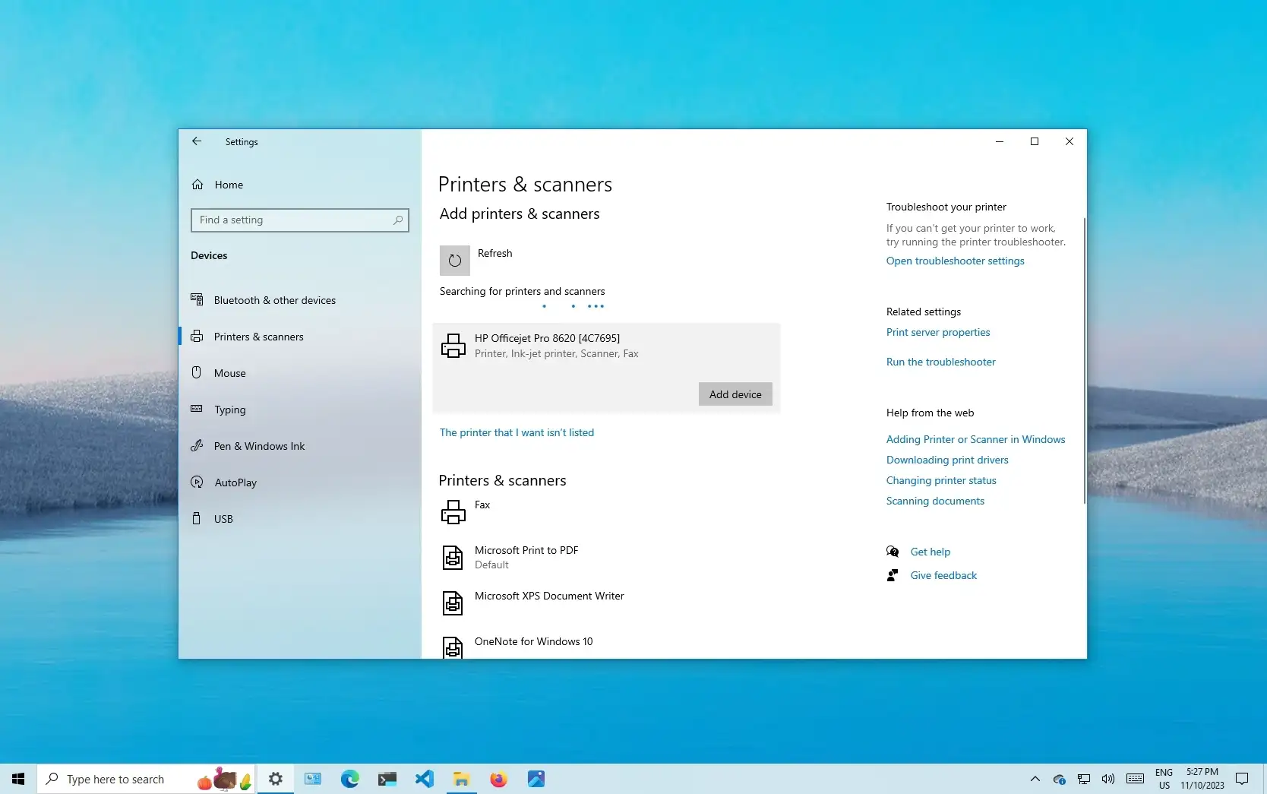Click the Fax printer icon
The image size is (1267, 794).
(453, 512)
